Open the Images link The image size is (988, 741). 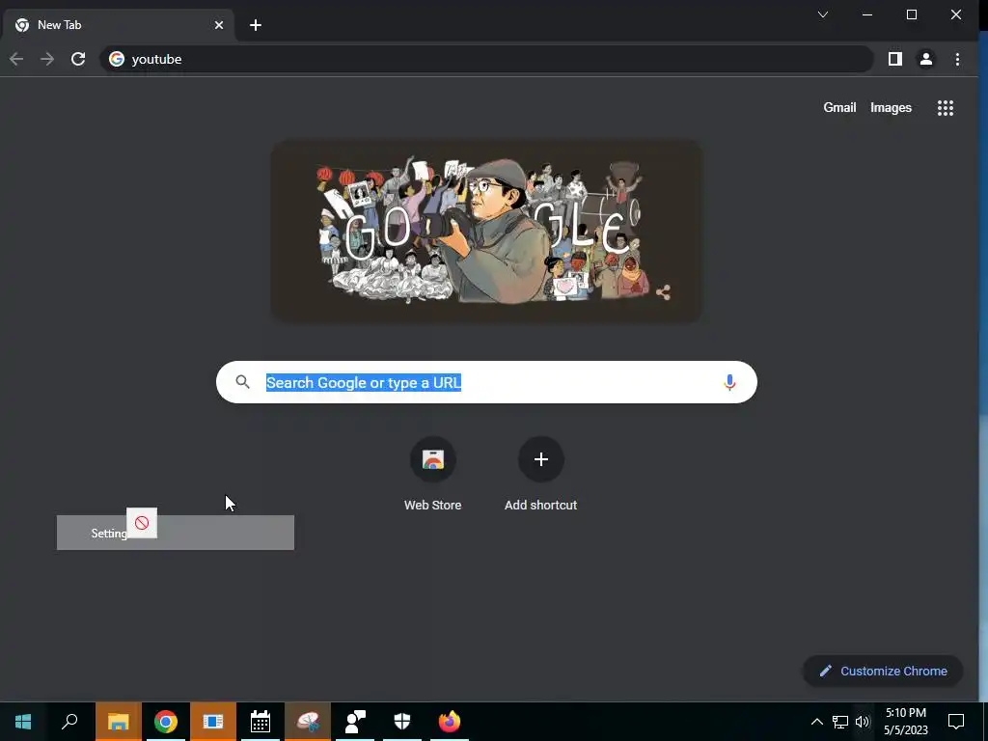click(891, 108)
